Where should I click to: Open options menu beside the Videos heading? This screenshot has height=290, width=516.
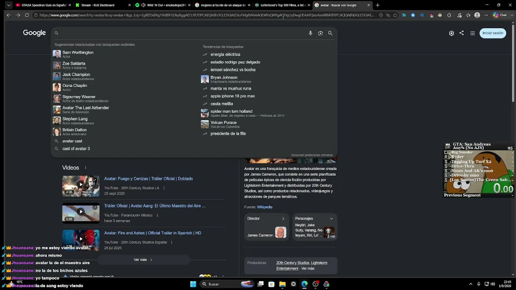click(85, 168)
